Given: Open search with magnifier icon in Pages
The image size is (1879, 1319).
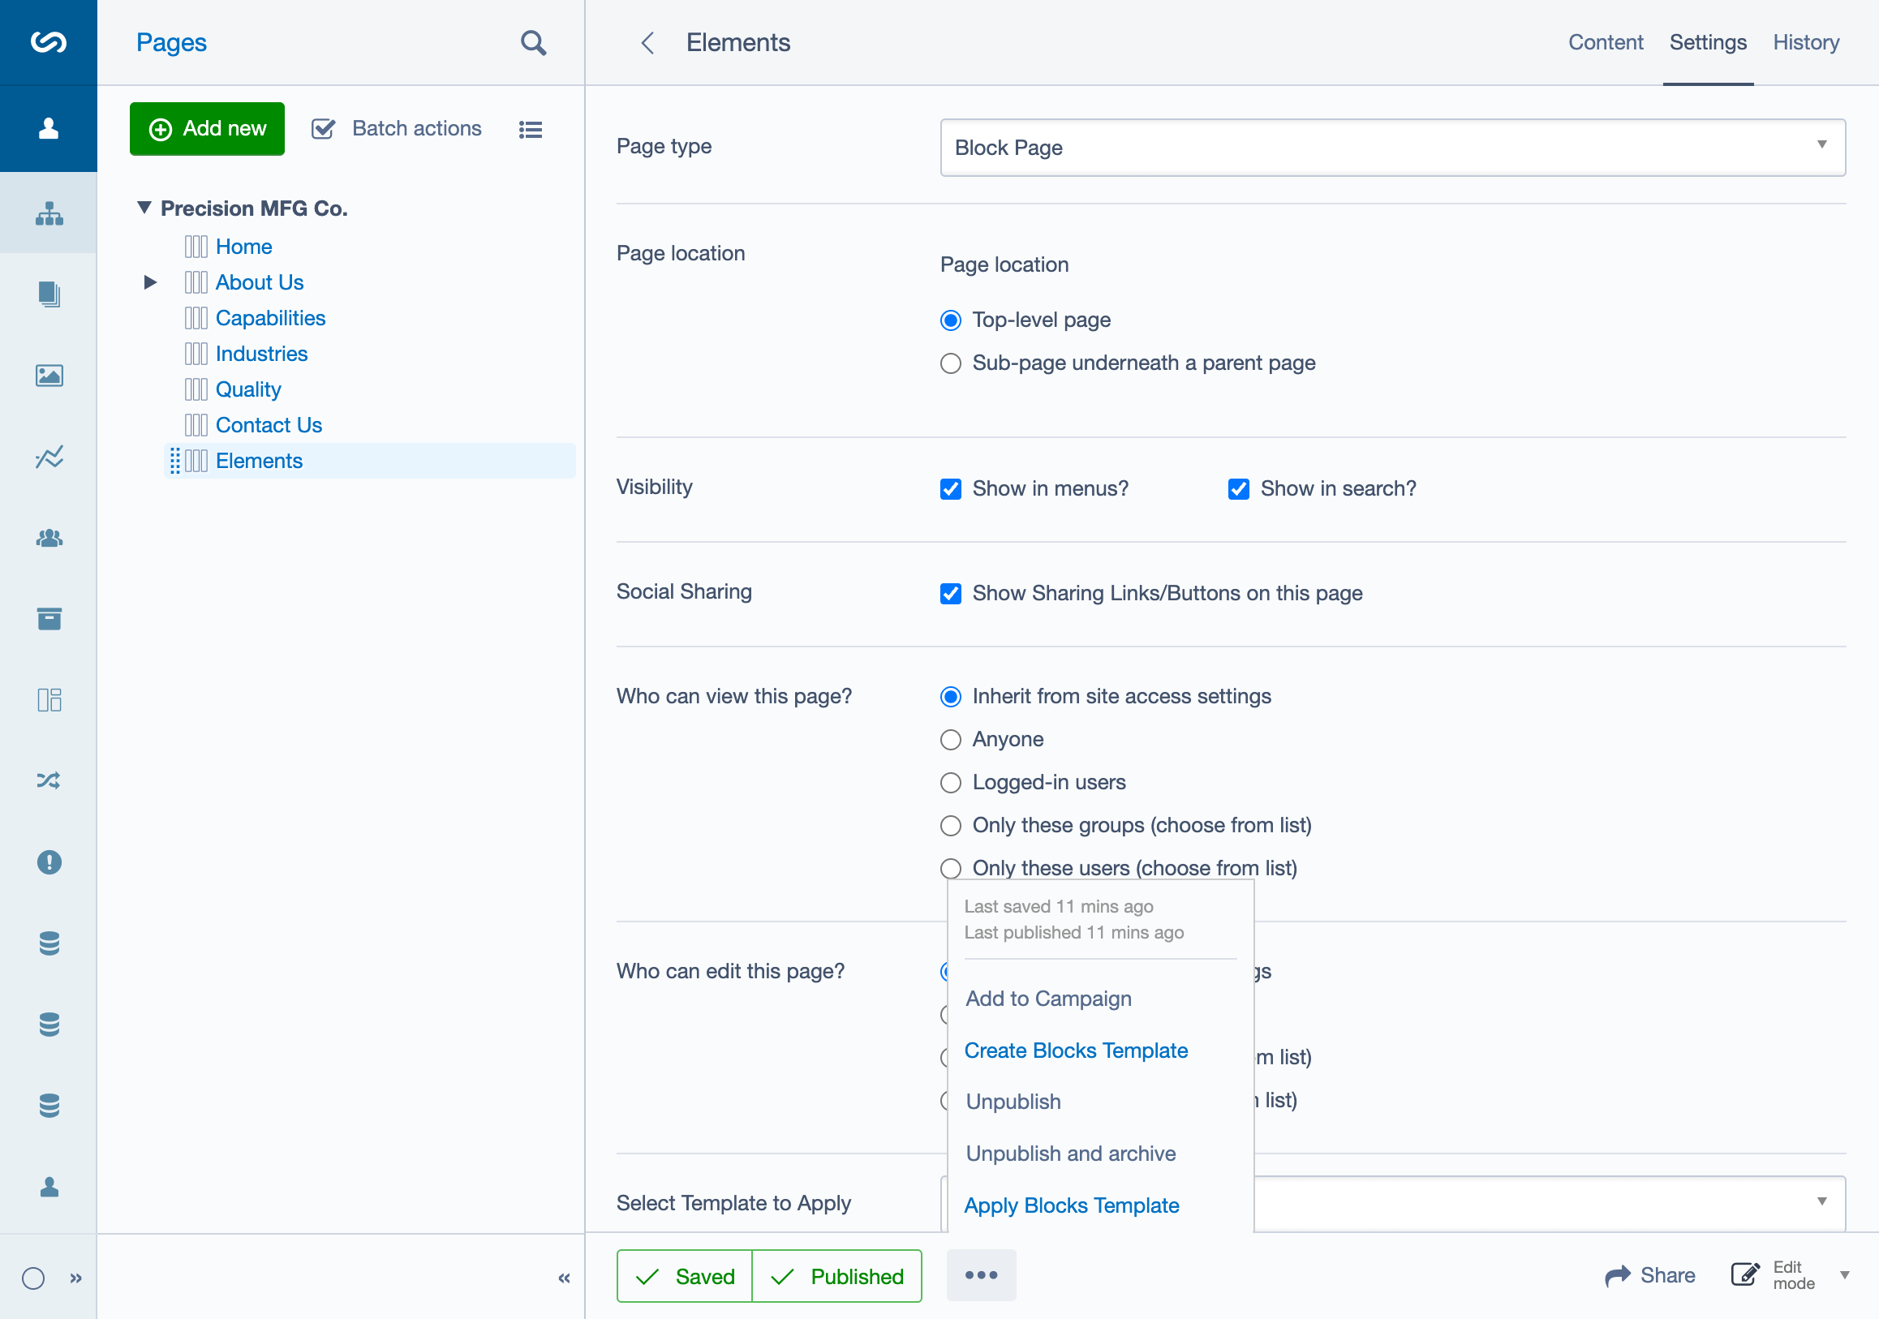Looking at the screenshot, I should click(x=534, y=42).
